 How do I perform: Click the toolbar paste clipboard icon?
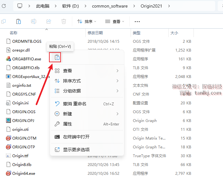click(19, 21)
